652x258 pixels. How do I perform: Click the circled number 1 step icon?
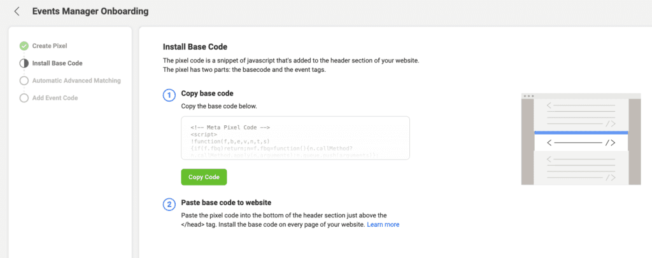tap(169, 95)
